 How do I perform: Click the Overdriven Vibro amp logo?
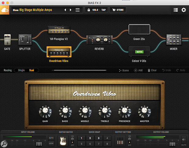point(94,94)
